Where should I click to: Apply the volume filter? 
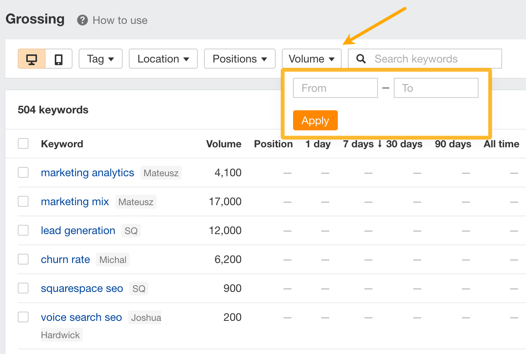(x=315, y=120)
